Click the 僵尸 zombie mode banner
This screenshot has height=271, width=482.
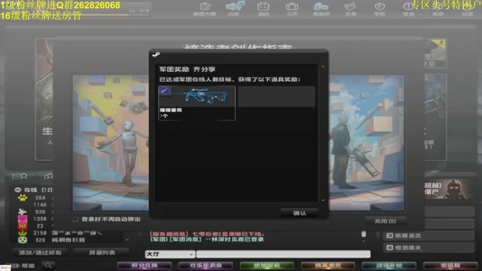coord(448,189)
